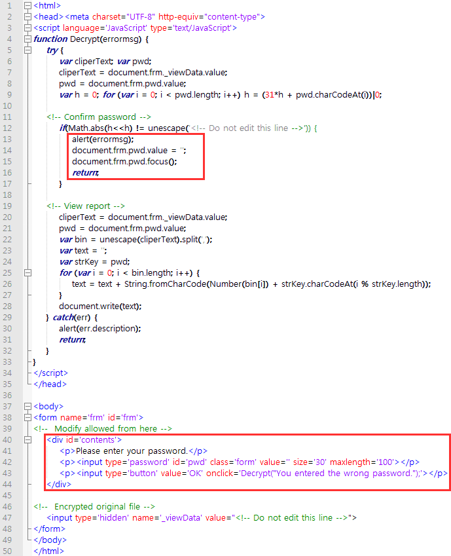The height and width of the screenshot is (556, 451).
Task: Click the 'You entered the wrong password.' string
Action: coord(344,473)
